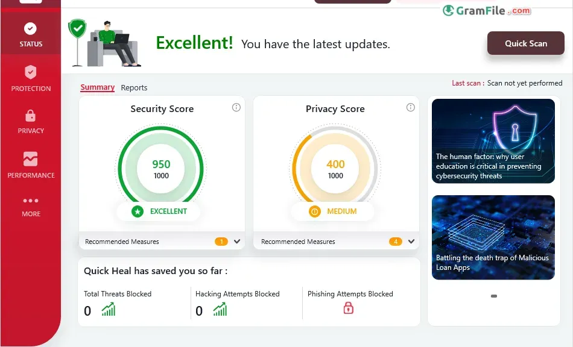Click Security Recommended Measures count badge 1
This screenshot has height=347, width=573.
221,242
